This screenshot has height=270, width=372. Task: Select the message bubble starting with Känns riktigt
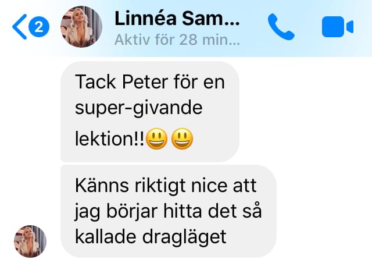(169, 211)
